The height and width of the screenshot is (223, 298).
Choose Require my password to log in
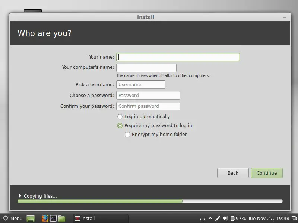point(155,126)
